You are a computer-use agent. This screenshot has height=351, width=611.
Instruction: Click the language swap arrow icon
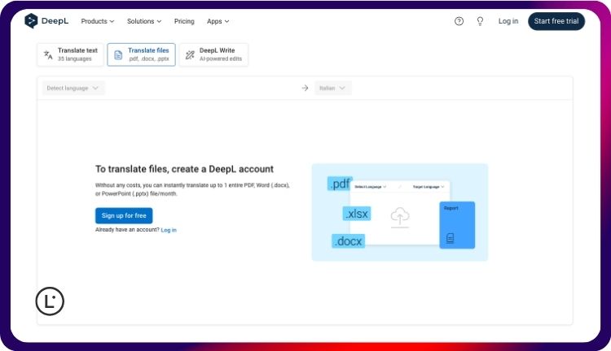coord(305,88)
